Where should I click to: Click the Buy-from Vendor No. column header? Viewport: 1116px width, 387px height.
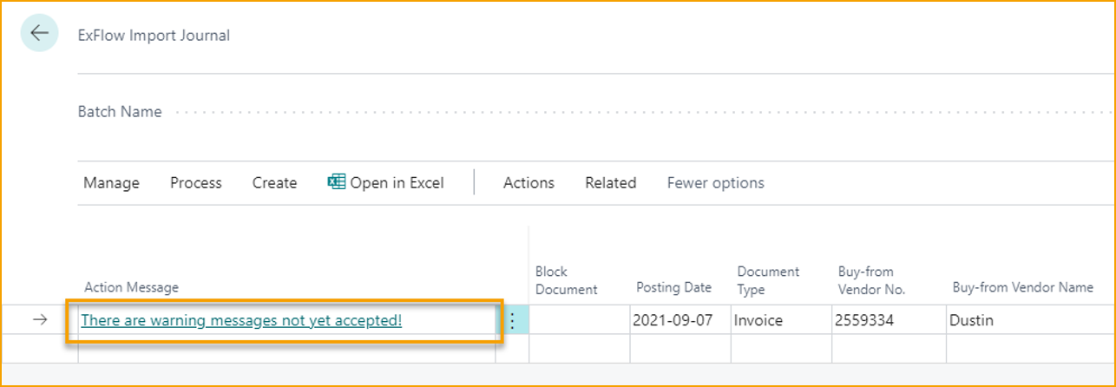[x=871, y=280]
